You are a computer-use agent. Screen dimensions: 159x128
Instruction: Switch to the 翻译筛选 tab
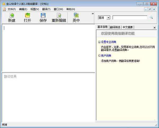(x=115, y=27)
